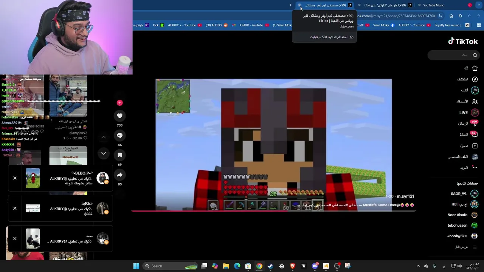Viewport: 484px width, 272px height.
Task: Click the TikTok logo
Action: [x=463, y=42]
